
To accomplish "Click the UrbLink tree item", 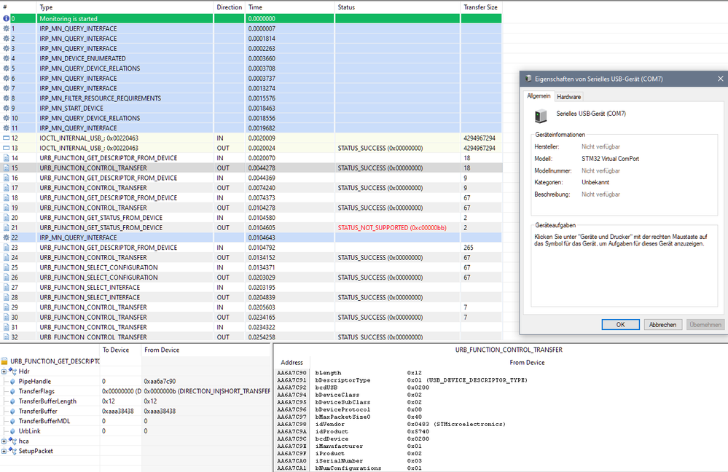I will point(29,431).
